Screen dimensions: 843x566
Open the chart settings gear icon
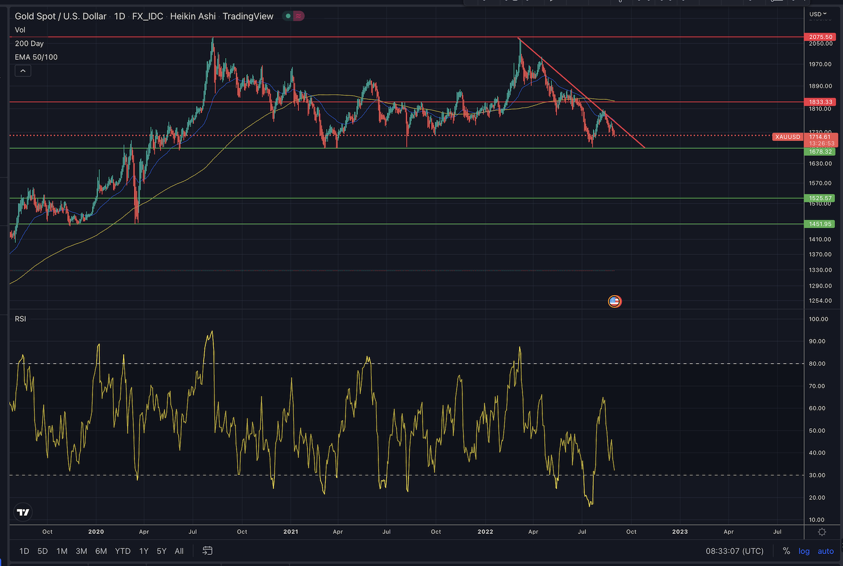[822, 532]
